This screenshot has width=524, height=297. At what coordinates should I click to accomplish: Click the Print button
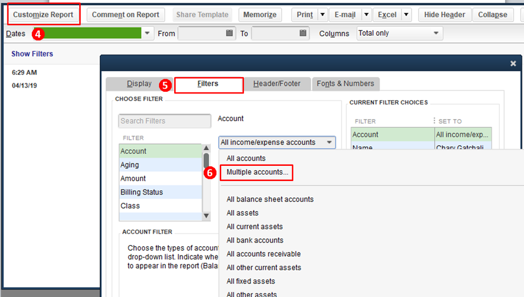(305, 15)
